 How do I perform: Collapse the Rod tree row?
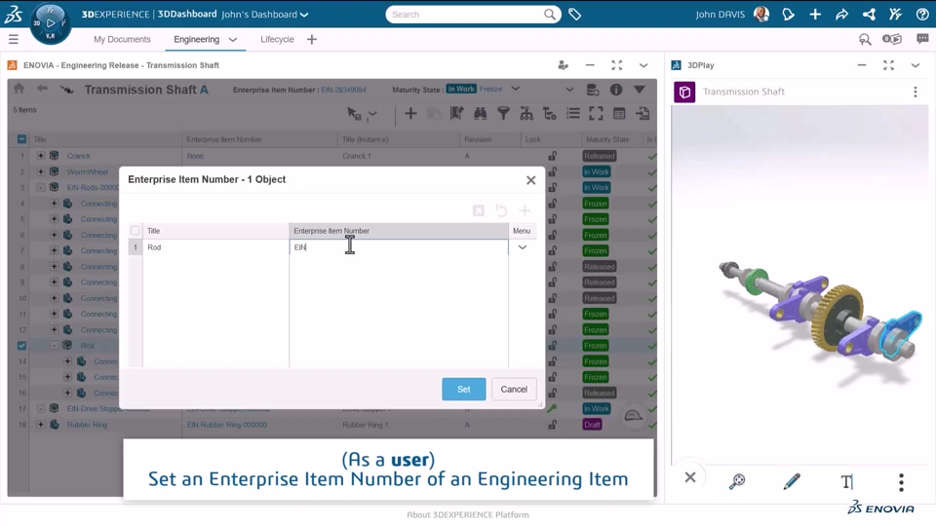pos(54,345)
